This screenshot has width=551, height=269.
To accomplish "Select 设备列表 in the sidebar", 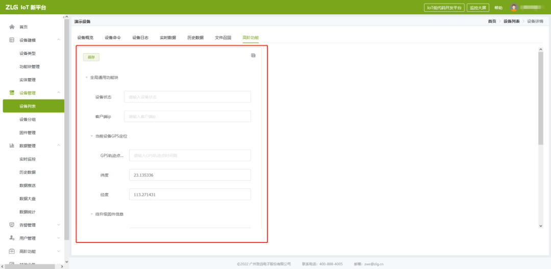I will [33, 106].
